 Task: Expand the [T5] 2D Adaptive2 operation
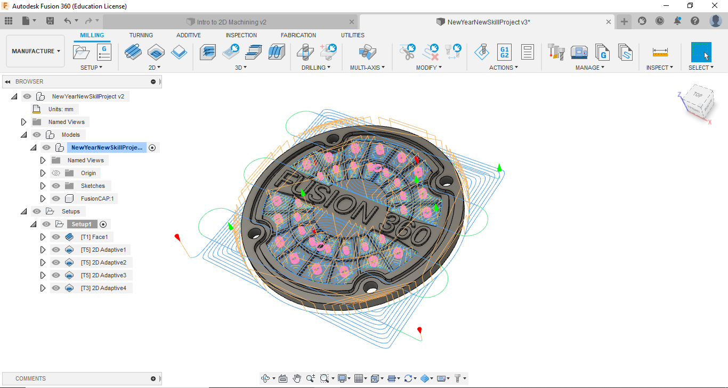pos(43,262)
